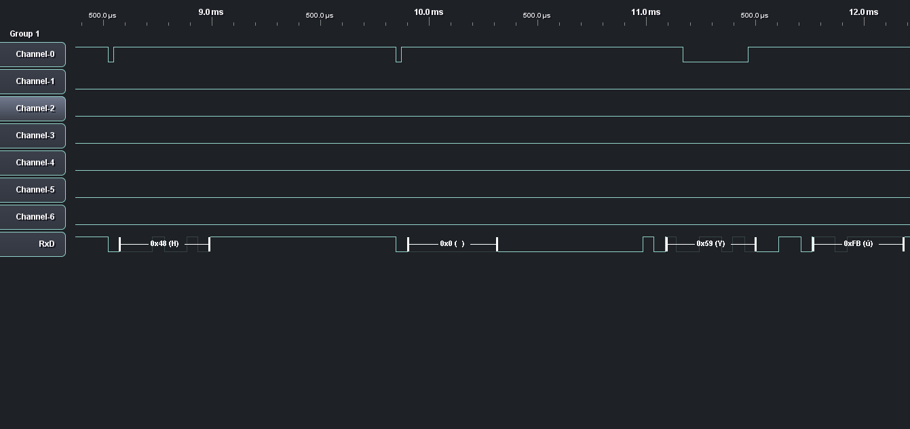Click the 0x59 (Y) decoded frame
The width and height of the screenshot is (910, 429).
(x=710, y=243)
